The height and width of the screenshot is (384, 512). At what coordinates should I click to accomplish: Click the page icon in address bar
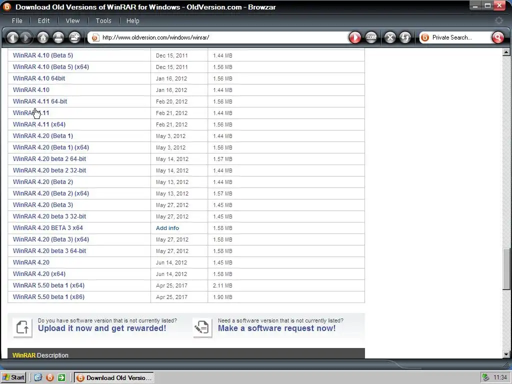pos(95,37)
